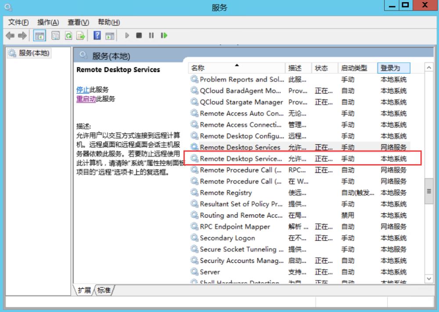Image resolution: width=439 pixels, height=312 pixels.
Task: Select Routing and Remote Acc... service
Action: 299,215
